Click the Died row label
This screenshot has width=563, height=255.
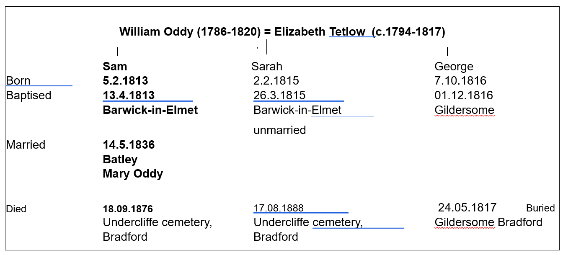(x=16, y=209)
